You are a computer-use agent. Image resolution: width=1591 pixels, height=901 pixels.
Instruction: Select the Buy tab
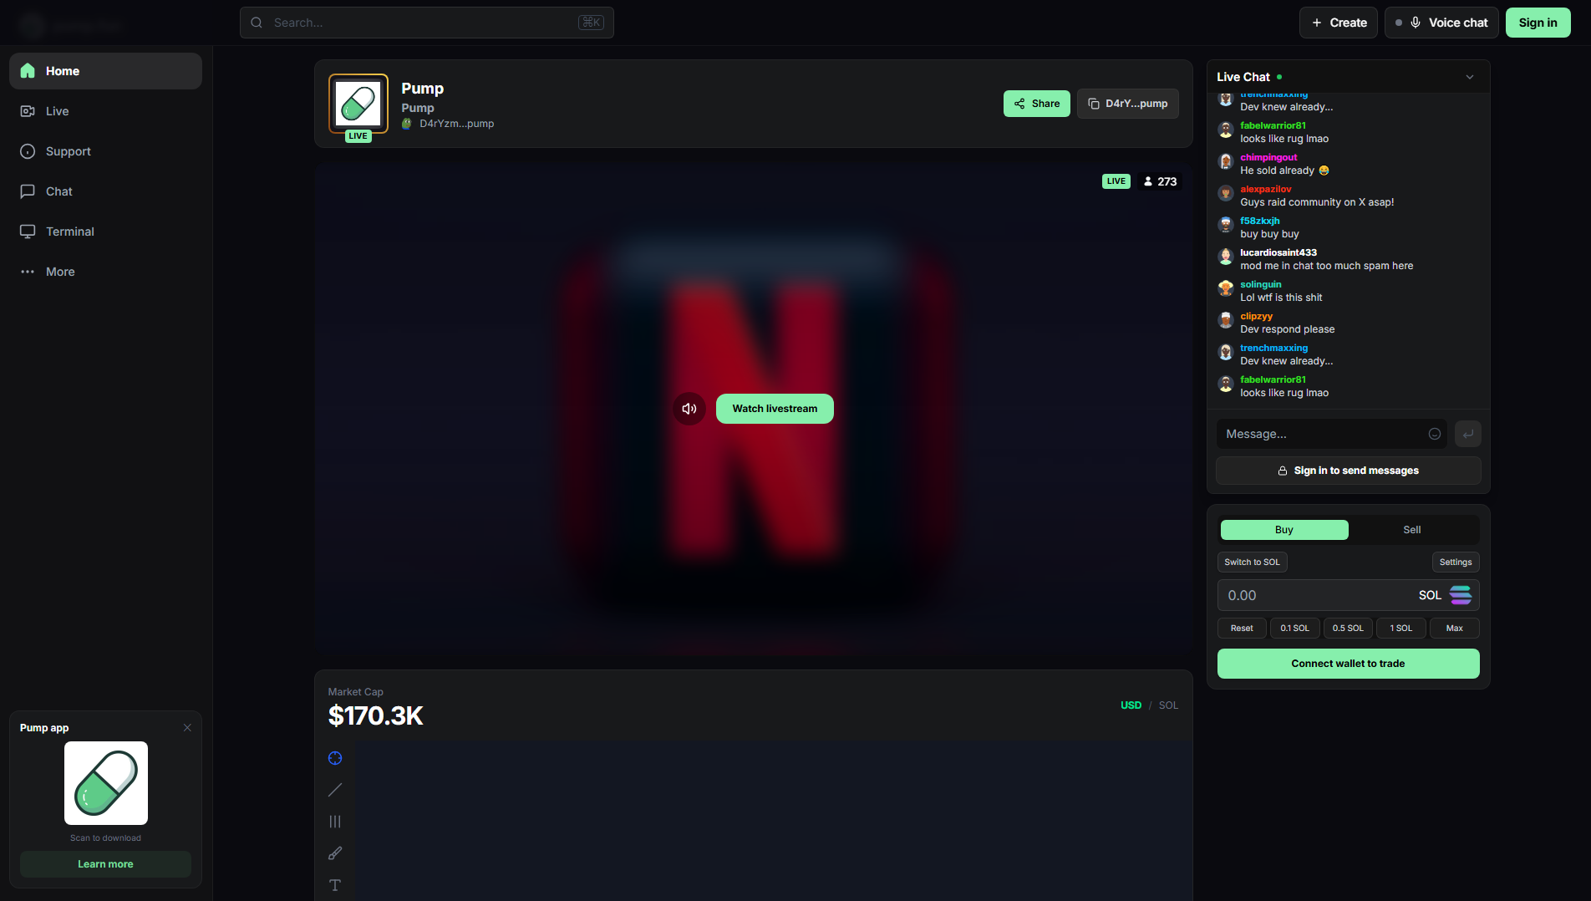click(1284, 530)
